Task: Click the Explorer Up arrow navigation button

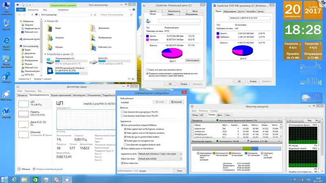Action: pyautogui.click(x=32, y=15)
